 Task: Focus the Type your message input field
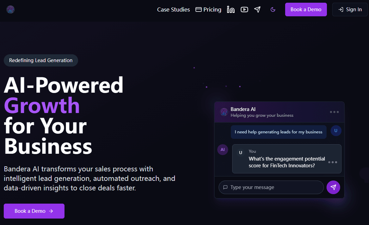click(x=271, y=187)
